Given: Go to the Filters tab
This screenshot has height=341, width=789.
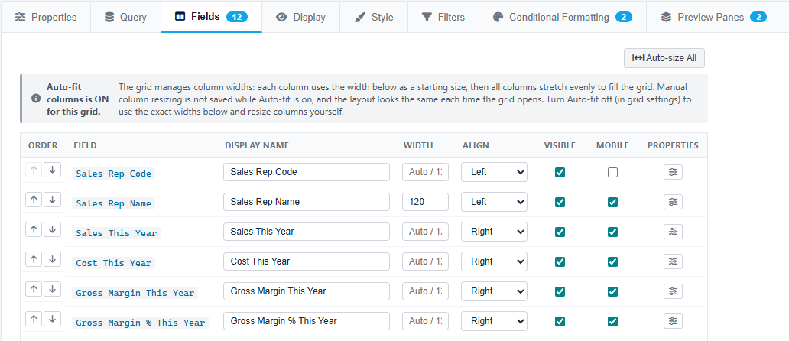Looking at the screenshot, I should click(x=443, y=17).
